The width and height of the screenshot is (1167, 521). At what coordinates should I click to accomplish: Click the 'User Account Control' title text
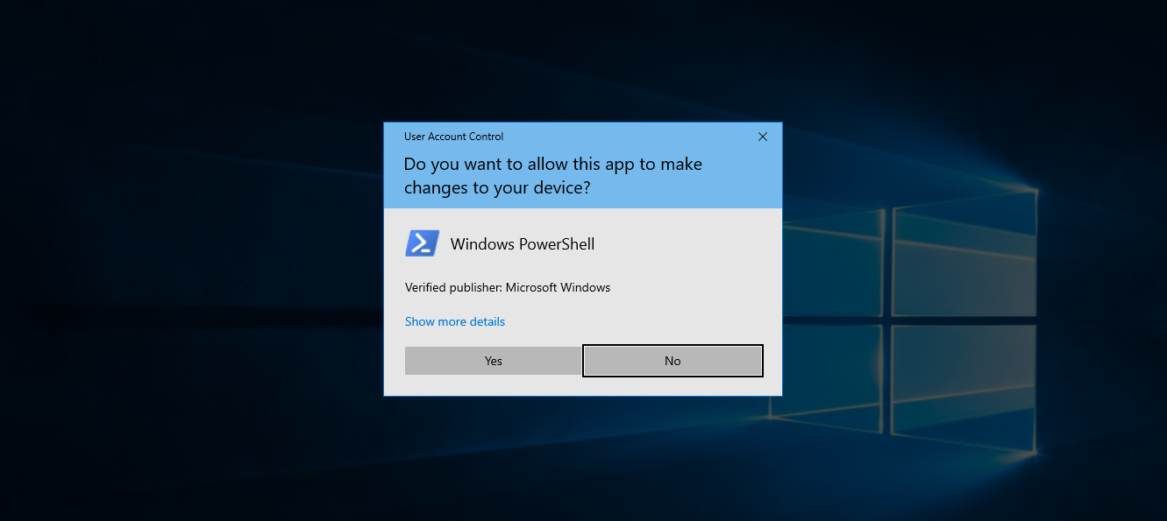pyautogui.click(x=453, y=137)
